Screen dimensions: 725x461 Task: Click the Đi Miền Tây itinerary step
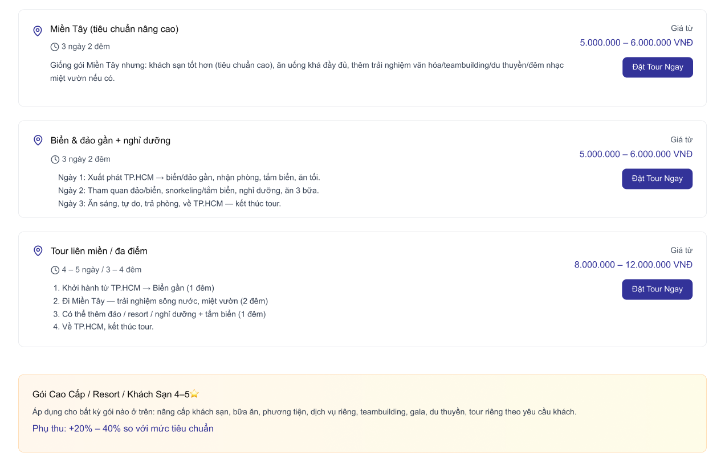(164, 301)
